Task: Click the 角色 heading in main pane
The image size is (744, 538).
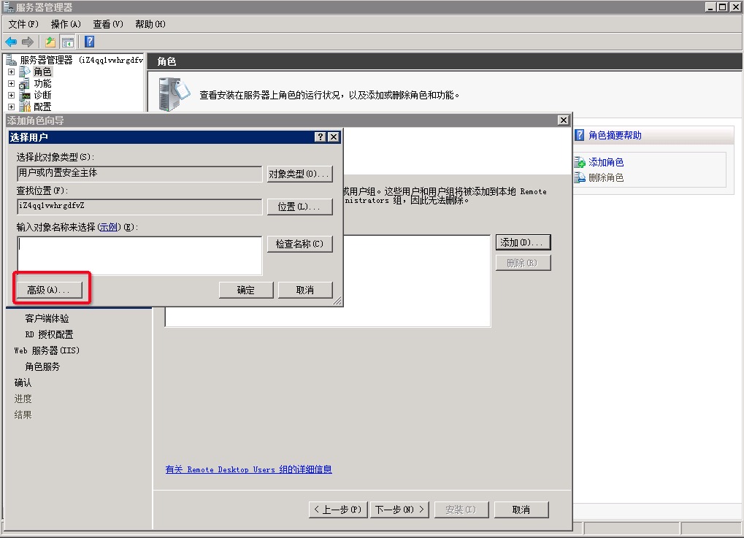Action: pos(166,61)
